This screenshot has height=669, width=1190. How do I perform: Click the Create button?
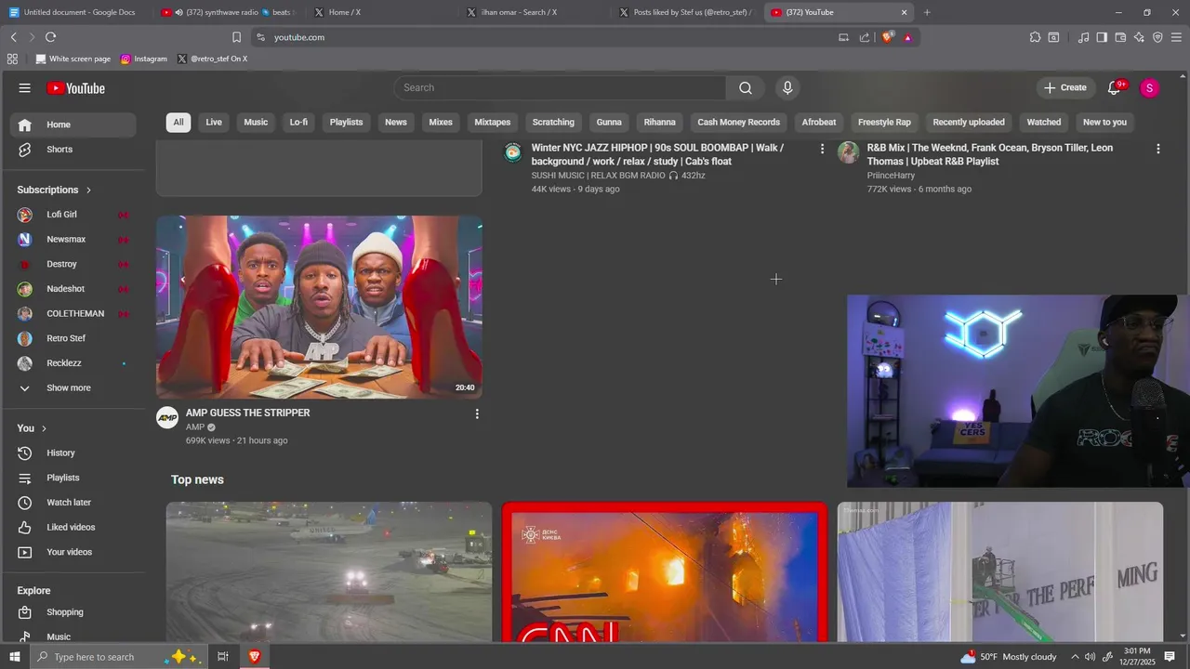tap(1064, 87)
